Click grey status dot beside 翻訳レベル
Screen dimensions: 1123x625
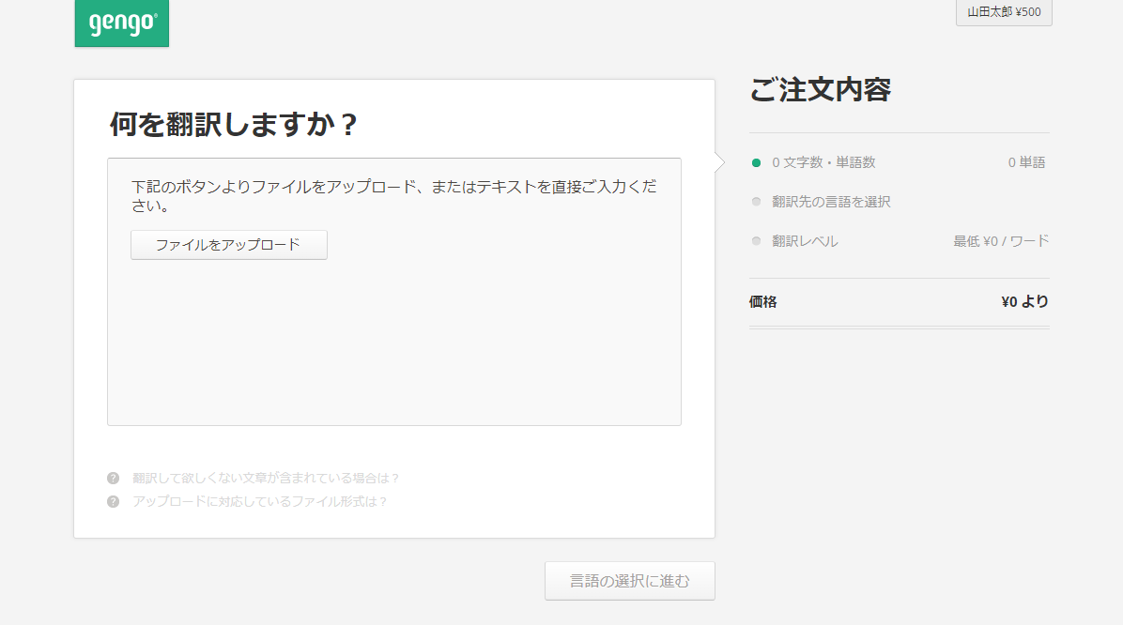pyautogui.click(x=756, y=241)
